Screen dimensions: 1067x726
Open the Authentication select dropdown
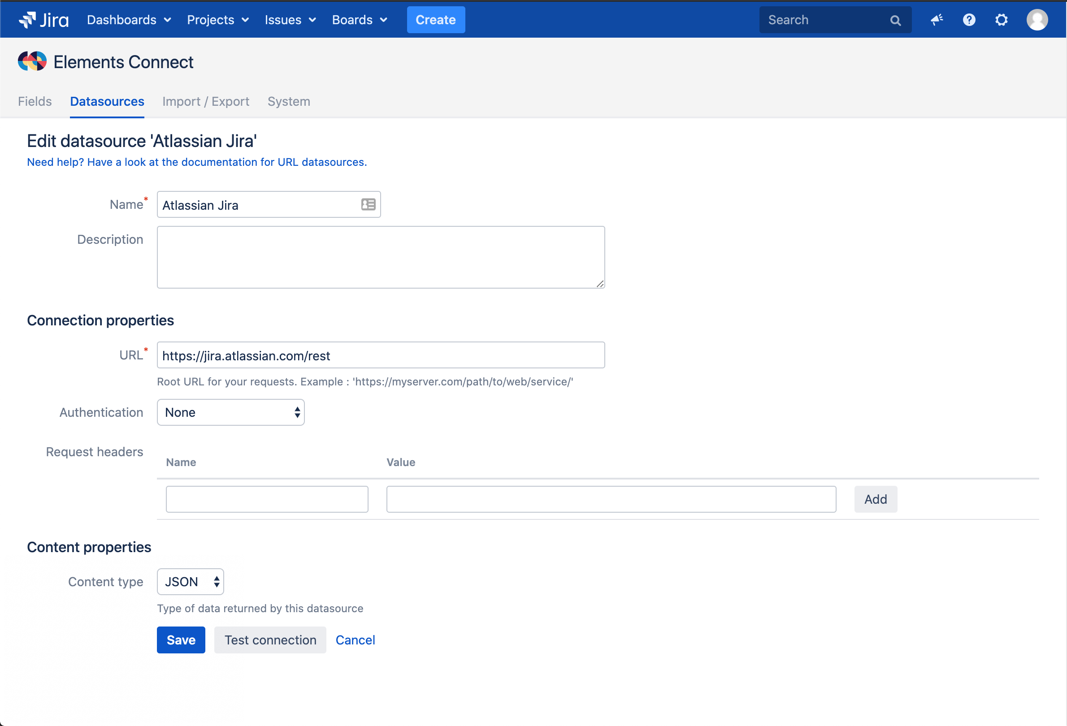point(230,412)
